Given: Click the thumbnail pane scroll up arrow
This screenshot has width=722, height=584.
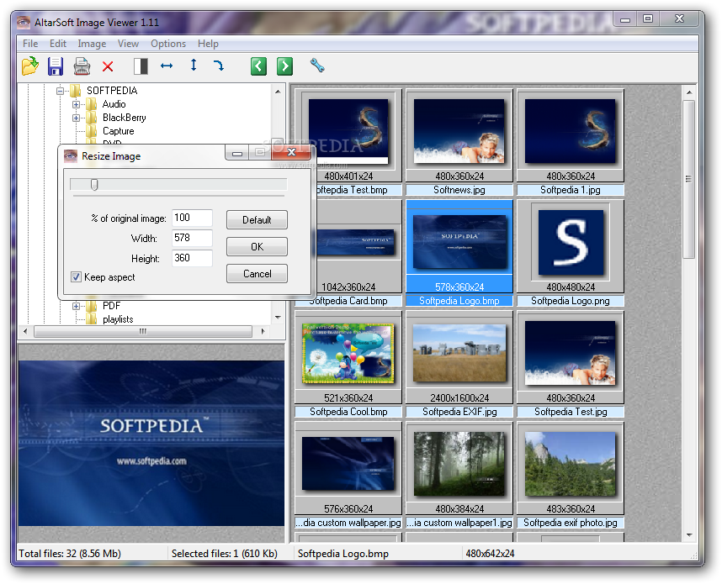Looking at the screenshot, I should pyautogui.click(x=689, y=92).
